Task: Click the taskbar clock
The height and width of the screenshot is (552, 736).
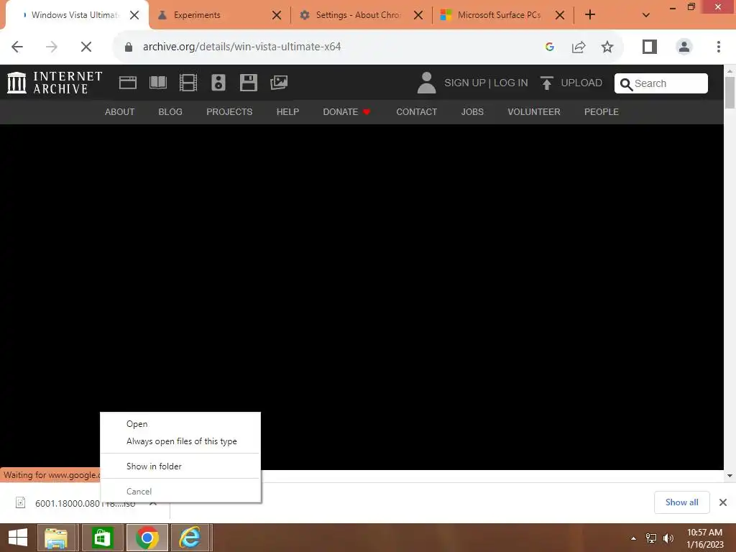Action: pos(705,538)
